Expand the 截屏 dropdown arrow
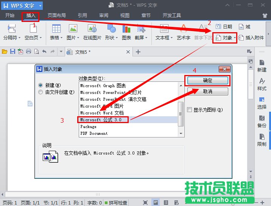The image size is (271, 206). (x=146, y=38)
